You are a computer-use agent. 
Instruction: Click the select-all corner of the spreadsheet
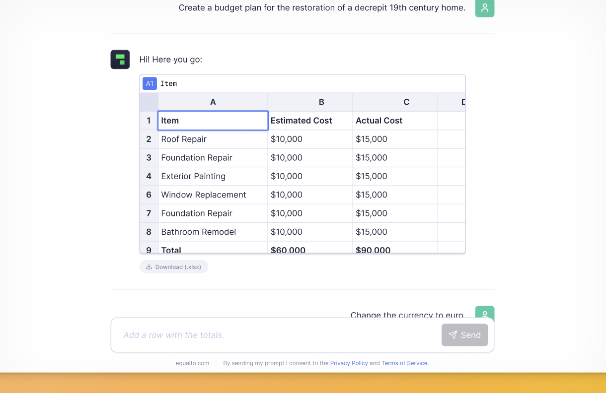149,102
